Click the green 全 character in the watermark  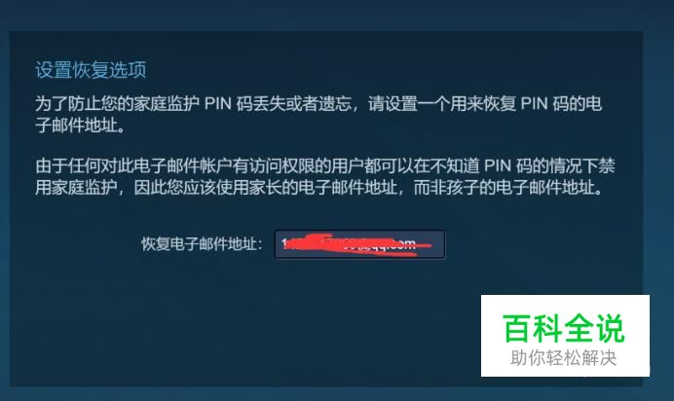coord(579,328)
